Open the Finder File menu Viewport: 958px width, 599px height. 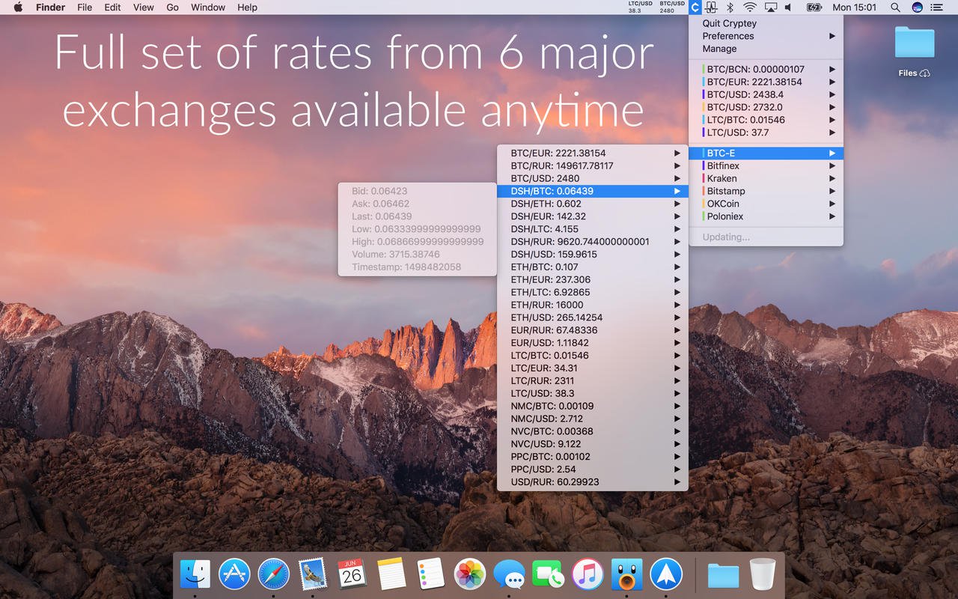85,7
